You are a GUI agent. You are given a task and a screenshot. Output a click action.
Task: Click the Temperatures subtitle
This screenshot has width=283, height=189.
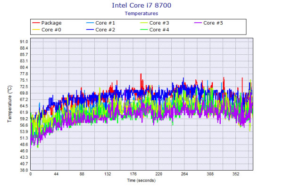(x=141, y=13)
